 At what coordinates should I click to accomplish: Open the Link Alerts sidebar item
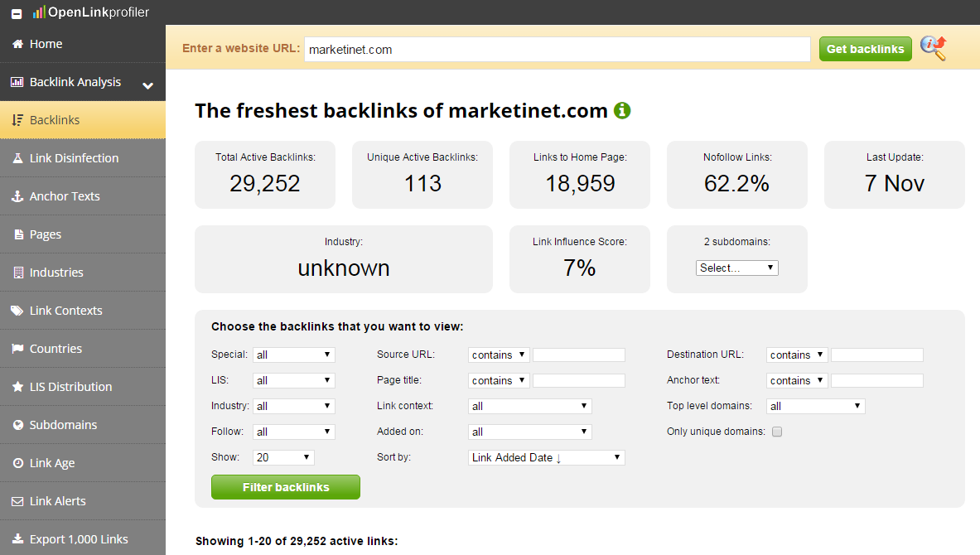pyautogui.click(x=83, y=501)
